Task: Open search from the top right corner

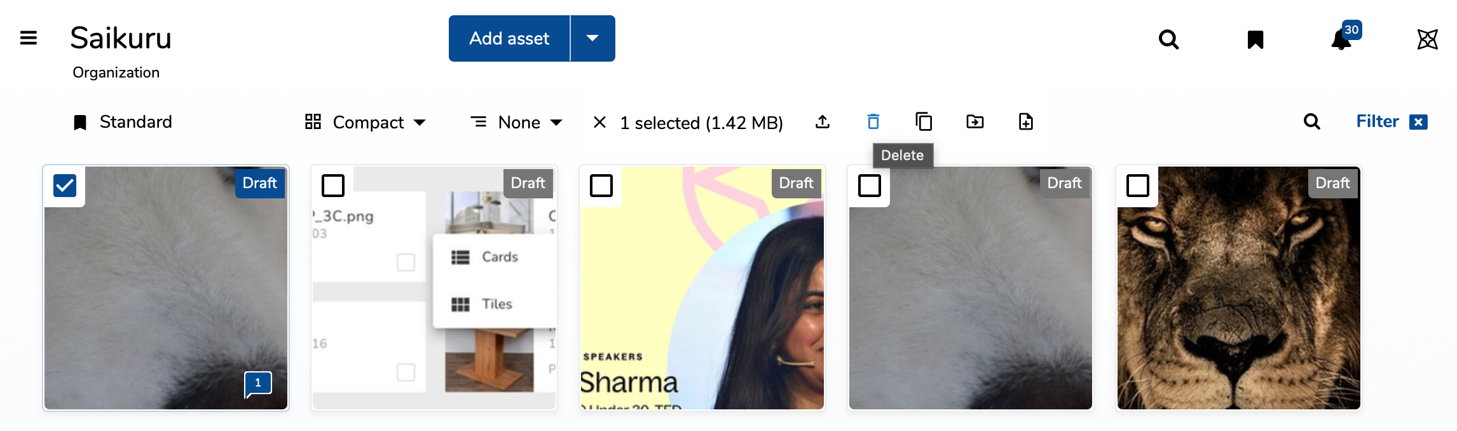Action: (1168, 39)
